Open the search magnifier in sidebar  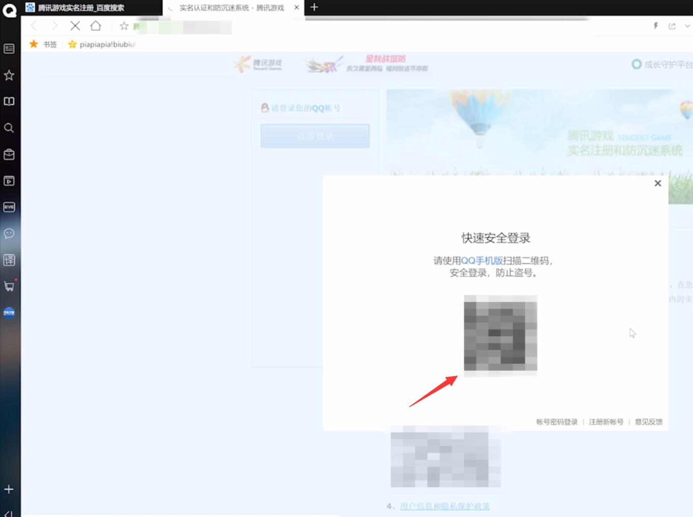(x=9, y=128)
